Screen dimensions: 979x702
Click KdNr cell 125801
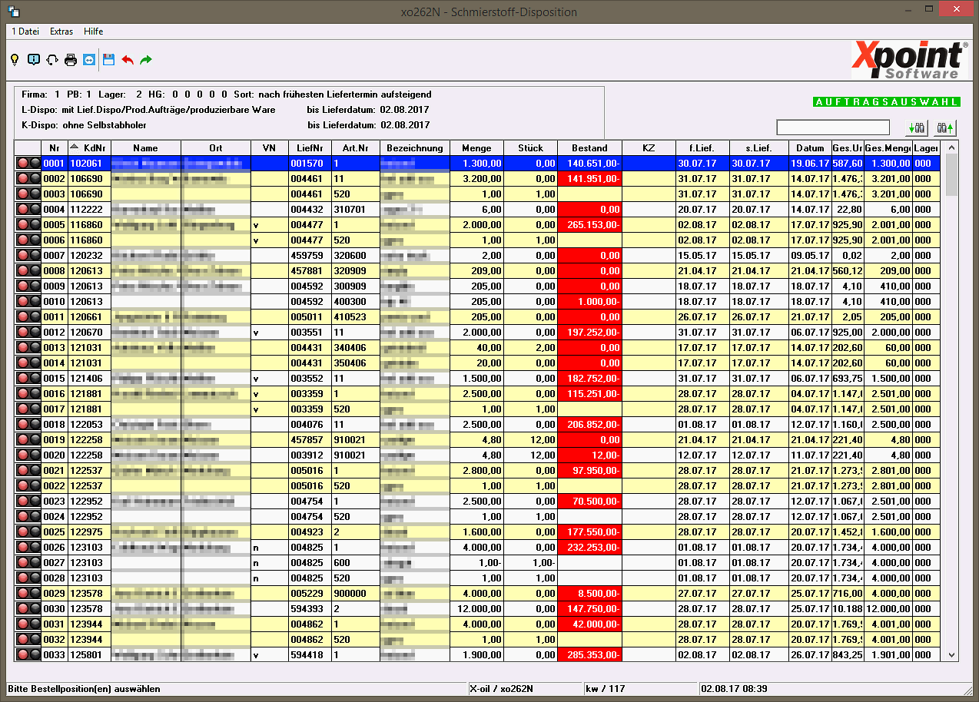coord(89,654)
